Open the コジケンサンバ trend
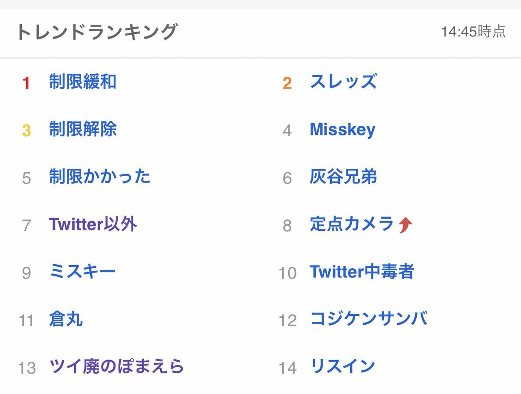The width and height of the screenshot is (521, 394). pyautogui.click(x=369, y=319)
